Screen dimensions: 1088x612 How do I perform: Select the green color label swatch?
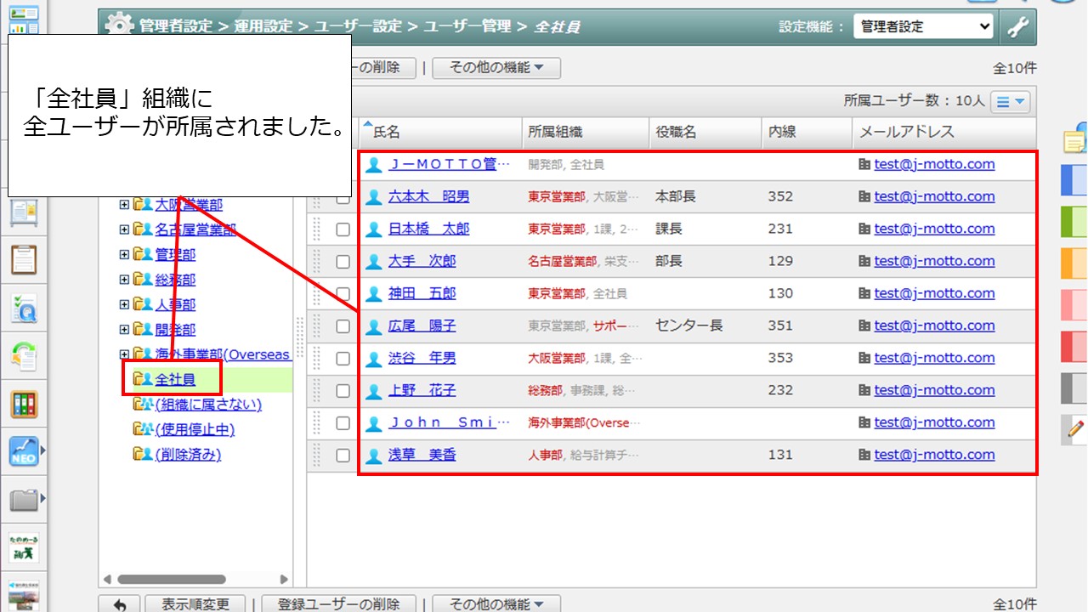1074,222
